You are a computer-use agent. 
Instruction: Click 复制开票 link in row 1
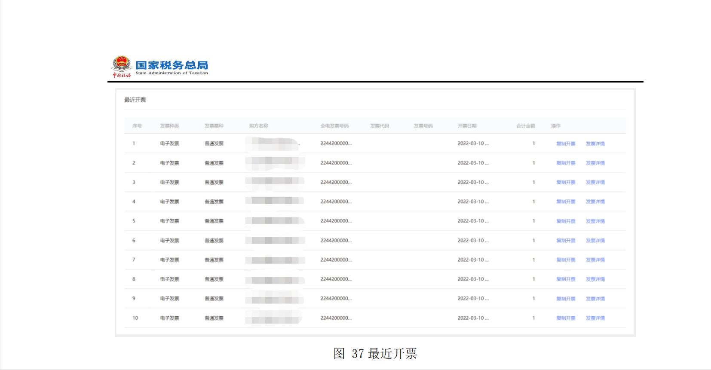point(566,144)
